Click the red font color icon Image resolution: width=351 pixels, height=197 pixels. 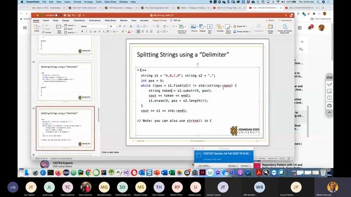click(129, 32)
